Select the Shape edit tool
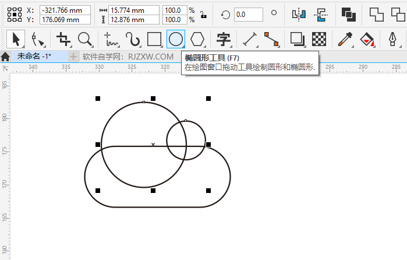Screen dimensions: 407x260 coord(38,39)
